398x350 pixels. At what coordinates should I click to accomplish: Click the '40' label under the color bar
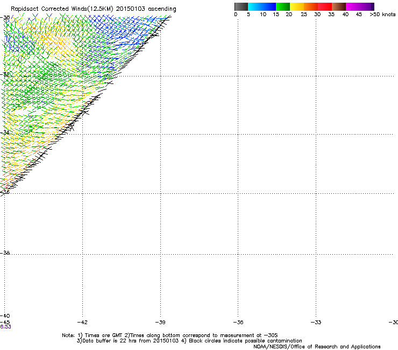[345, 15]
